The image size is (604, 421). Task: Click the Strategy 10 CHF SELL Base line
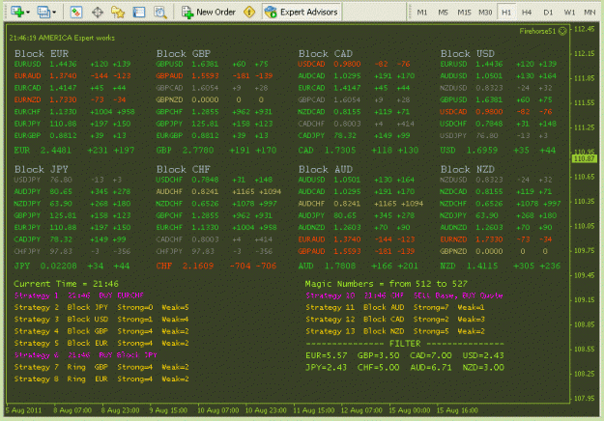pos(405,295)
